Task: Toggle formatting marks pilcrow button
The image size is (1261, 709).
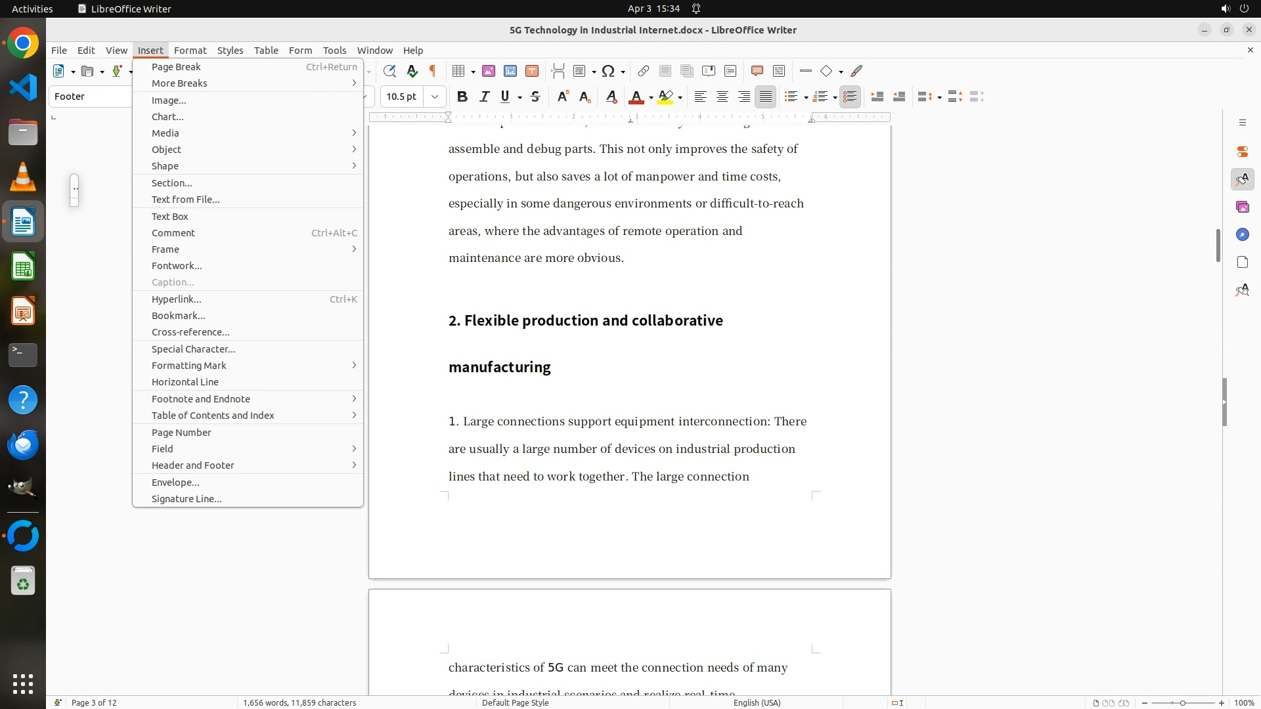Action: click(x=433, y=71)
